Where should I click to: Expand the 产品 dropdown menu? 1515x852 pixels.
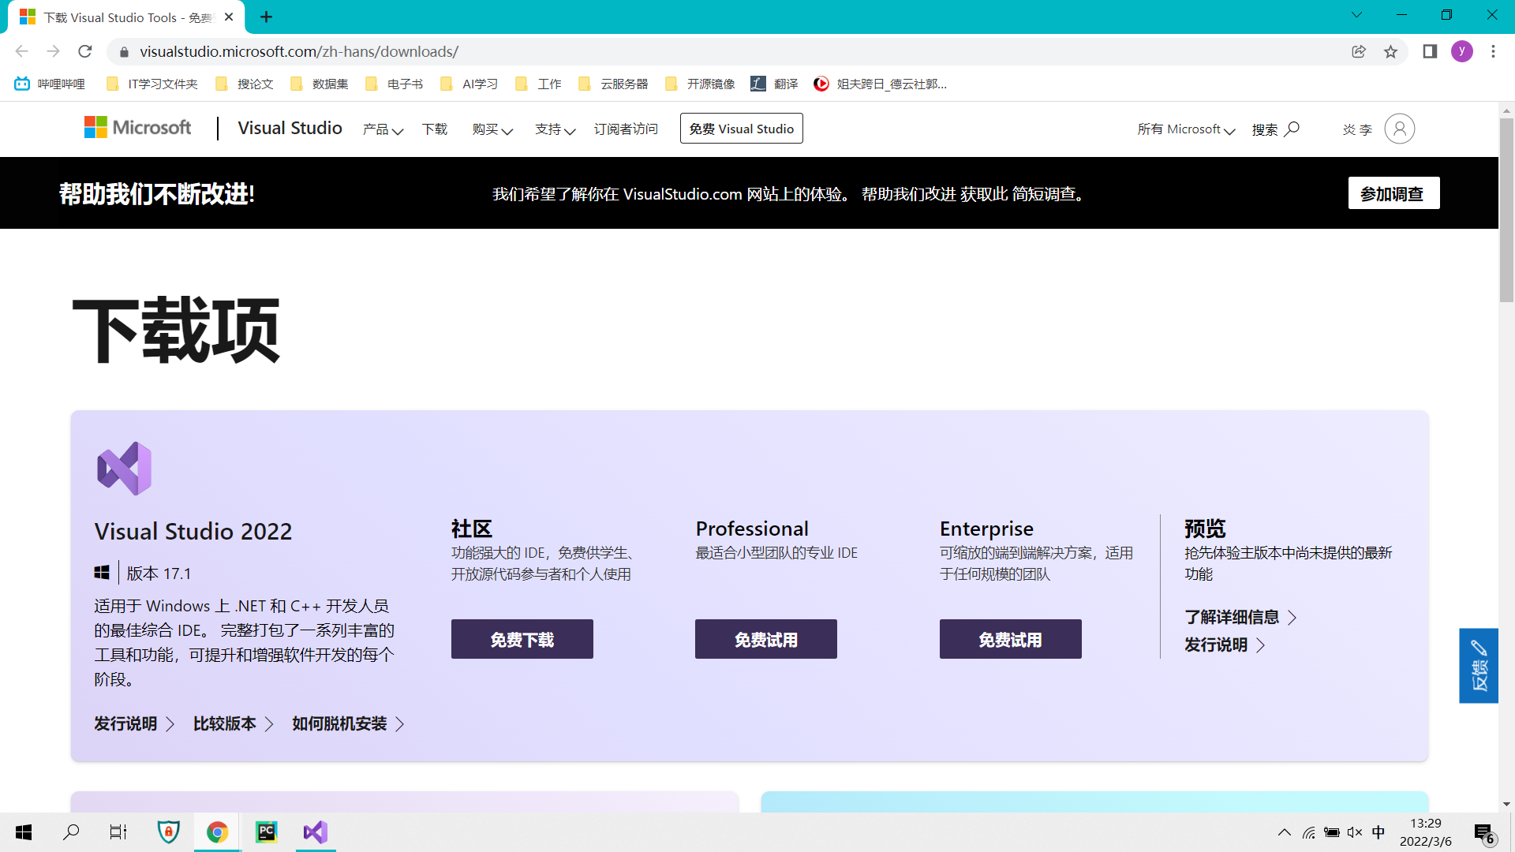pyautogui.click(x=382, y=129)
